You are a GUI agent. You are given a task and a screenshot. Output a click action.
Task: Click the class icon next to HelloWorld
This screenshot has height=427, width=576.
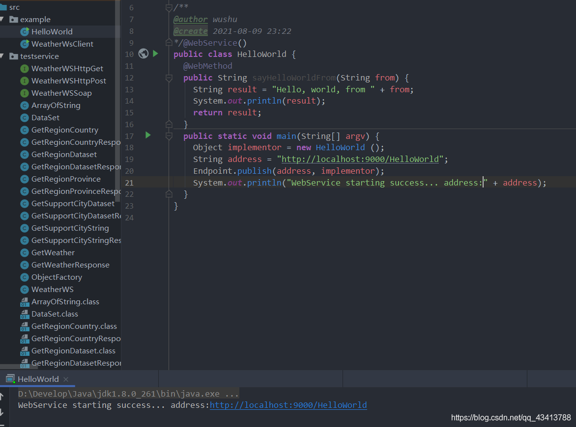(25, 31)
